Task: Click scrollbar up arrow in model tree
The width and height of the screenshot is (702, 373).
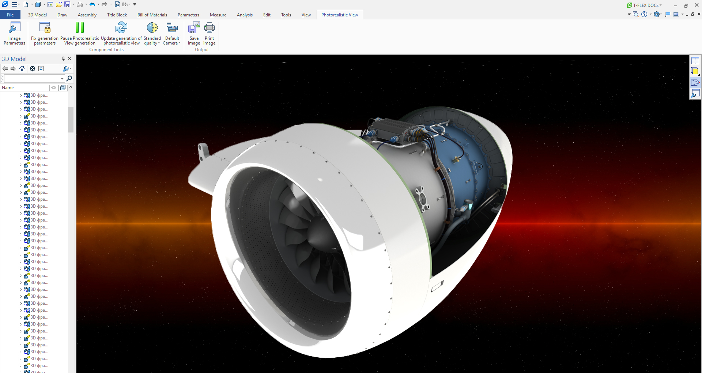Action: click(71, 87)
